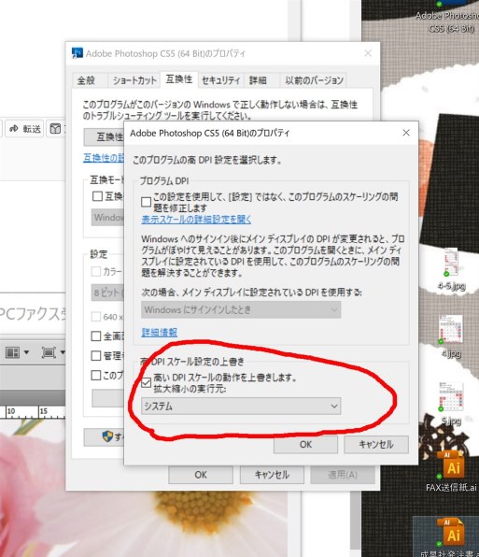The height and width of the screenshot is (557, 479).
Task: Switch to the 以前のバージョン tab
Action: (x=314, y=80)
